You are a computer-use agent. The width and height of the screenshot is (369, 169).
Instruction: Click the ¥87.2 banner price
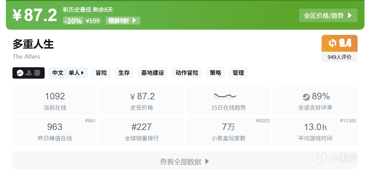click(35, 15)
